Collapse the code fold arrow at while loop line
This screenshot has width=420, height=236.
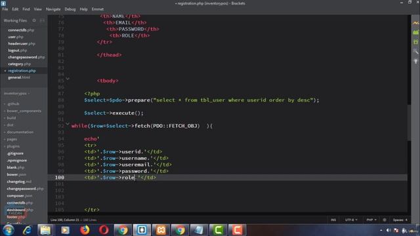tap(68, 124)
